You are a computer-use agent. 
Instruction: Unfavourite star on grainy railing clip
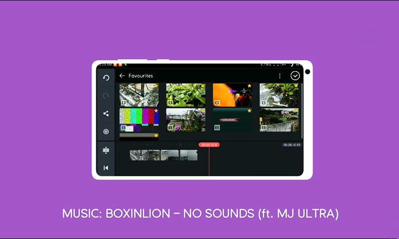156,86
